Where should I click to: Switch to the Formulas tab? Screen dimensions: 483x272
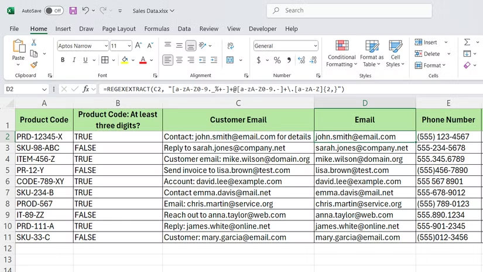156,29
